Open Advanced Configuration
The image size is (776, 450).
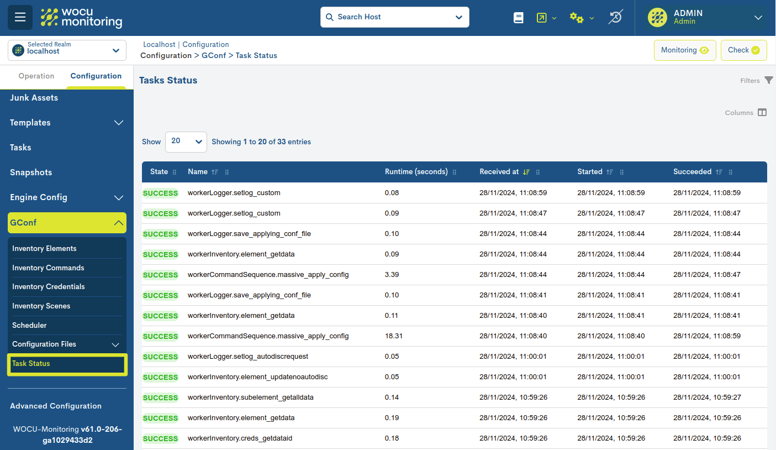coord(56,406)
